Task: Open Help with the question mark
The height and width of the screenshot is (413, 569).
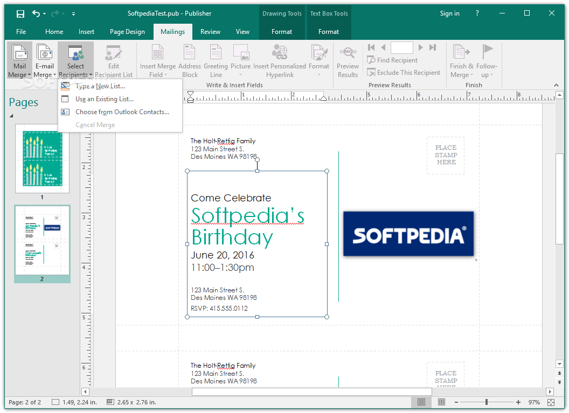Action: coord(477,13)
